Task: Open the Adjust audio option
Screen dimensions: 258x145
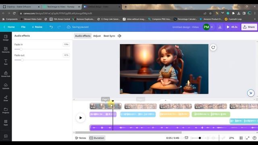Action: [x=97, y=36]
